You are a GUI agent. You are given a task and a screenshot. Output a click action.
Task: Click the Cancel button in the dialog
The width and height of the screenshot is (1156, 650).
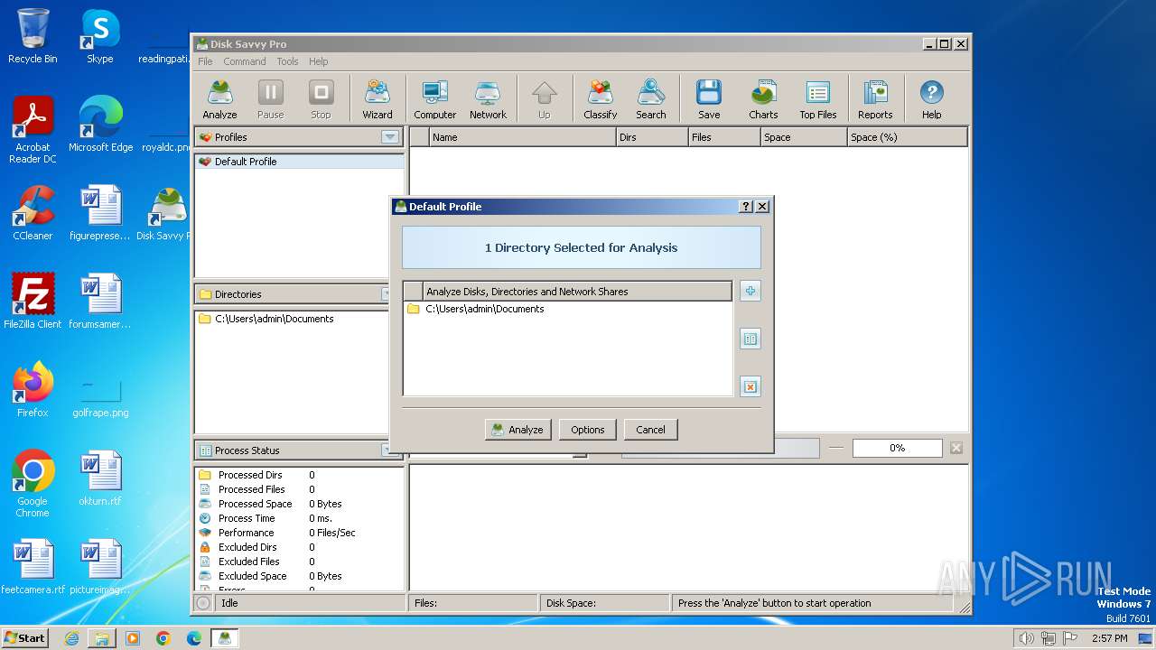(x=650, y=430)
